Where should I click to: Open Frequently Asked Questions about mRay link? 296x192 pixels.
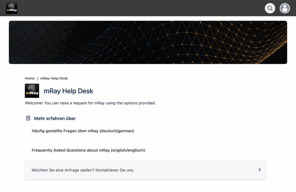[88, 150]
